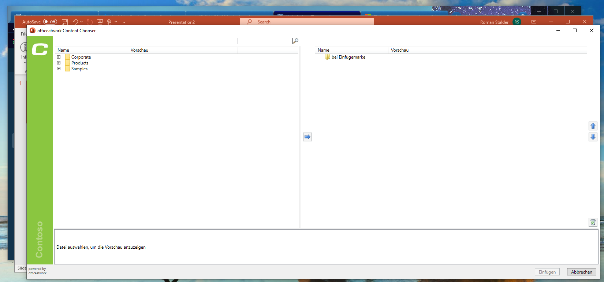604x282 pixels.
Task: Click the Ribbon Display Options icon in PowerPoint
Action: tap(534, 22)
